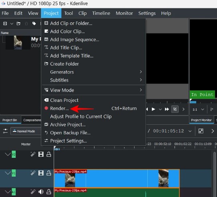Open the Normal Mode dropdown
The image size is (217, 197).
coord(26,131)
